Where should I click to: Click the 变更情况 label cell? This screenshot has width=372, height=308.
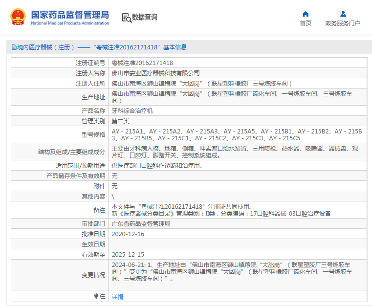pyautogui.click(x=60, y=275)
